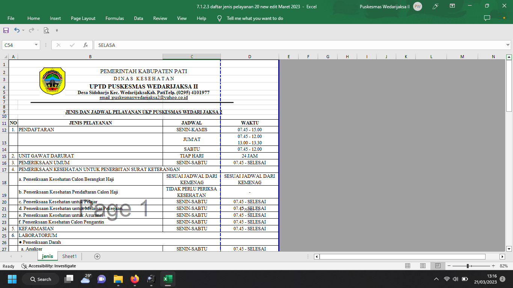Click the Save icon in Quick Access Toolbar
Image resolution: width=513 pixels, height=288 pixels.
pyautogui.click(x=6, y=30)
